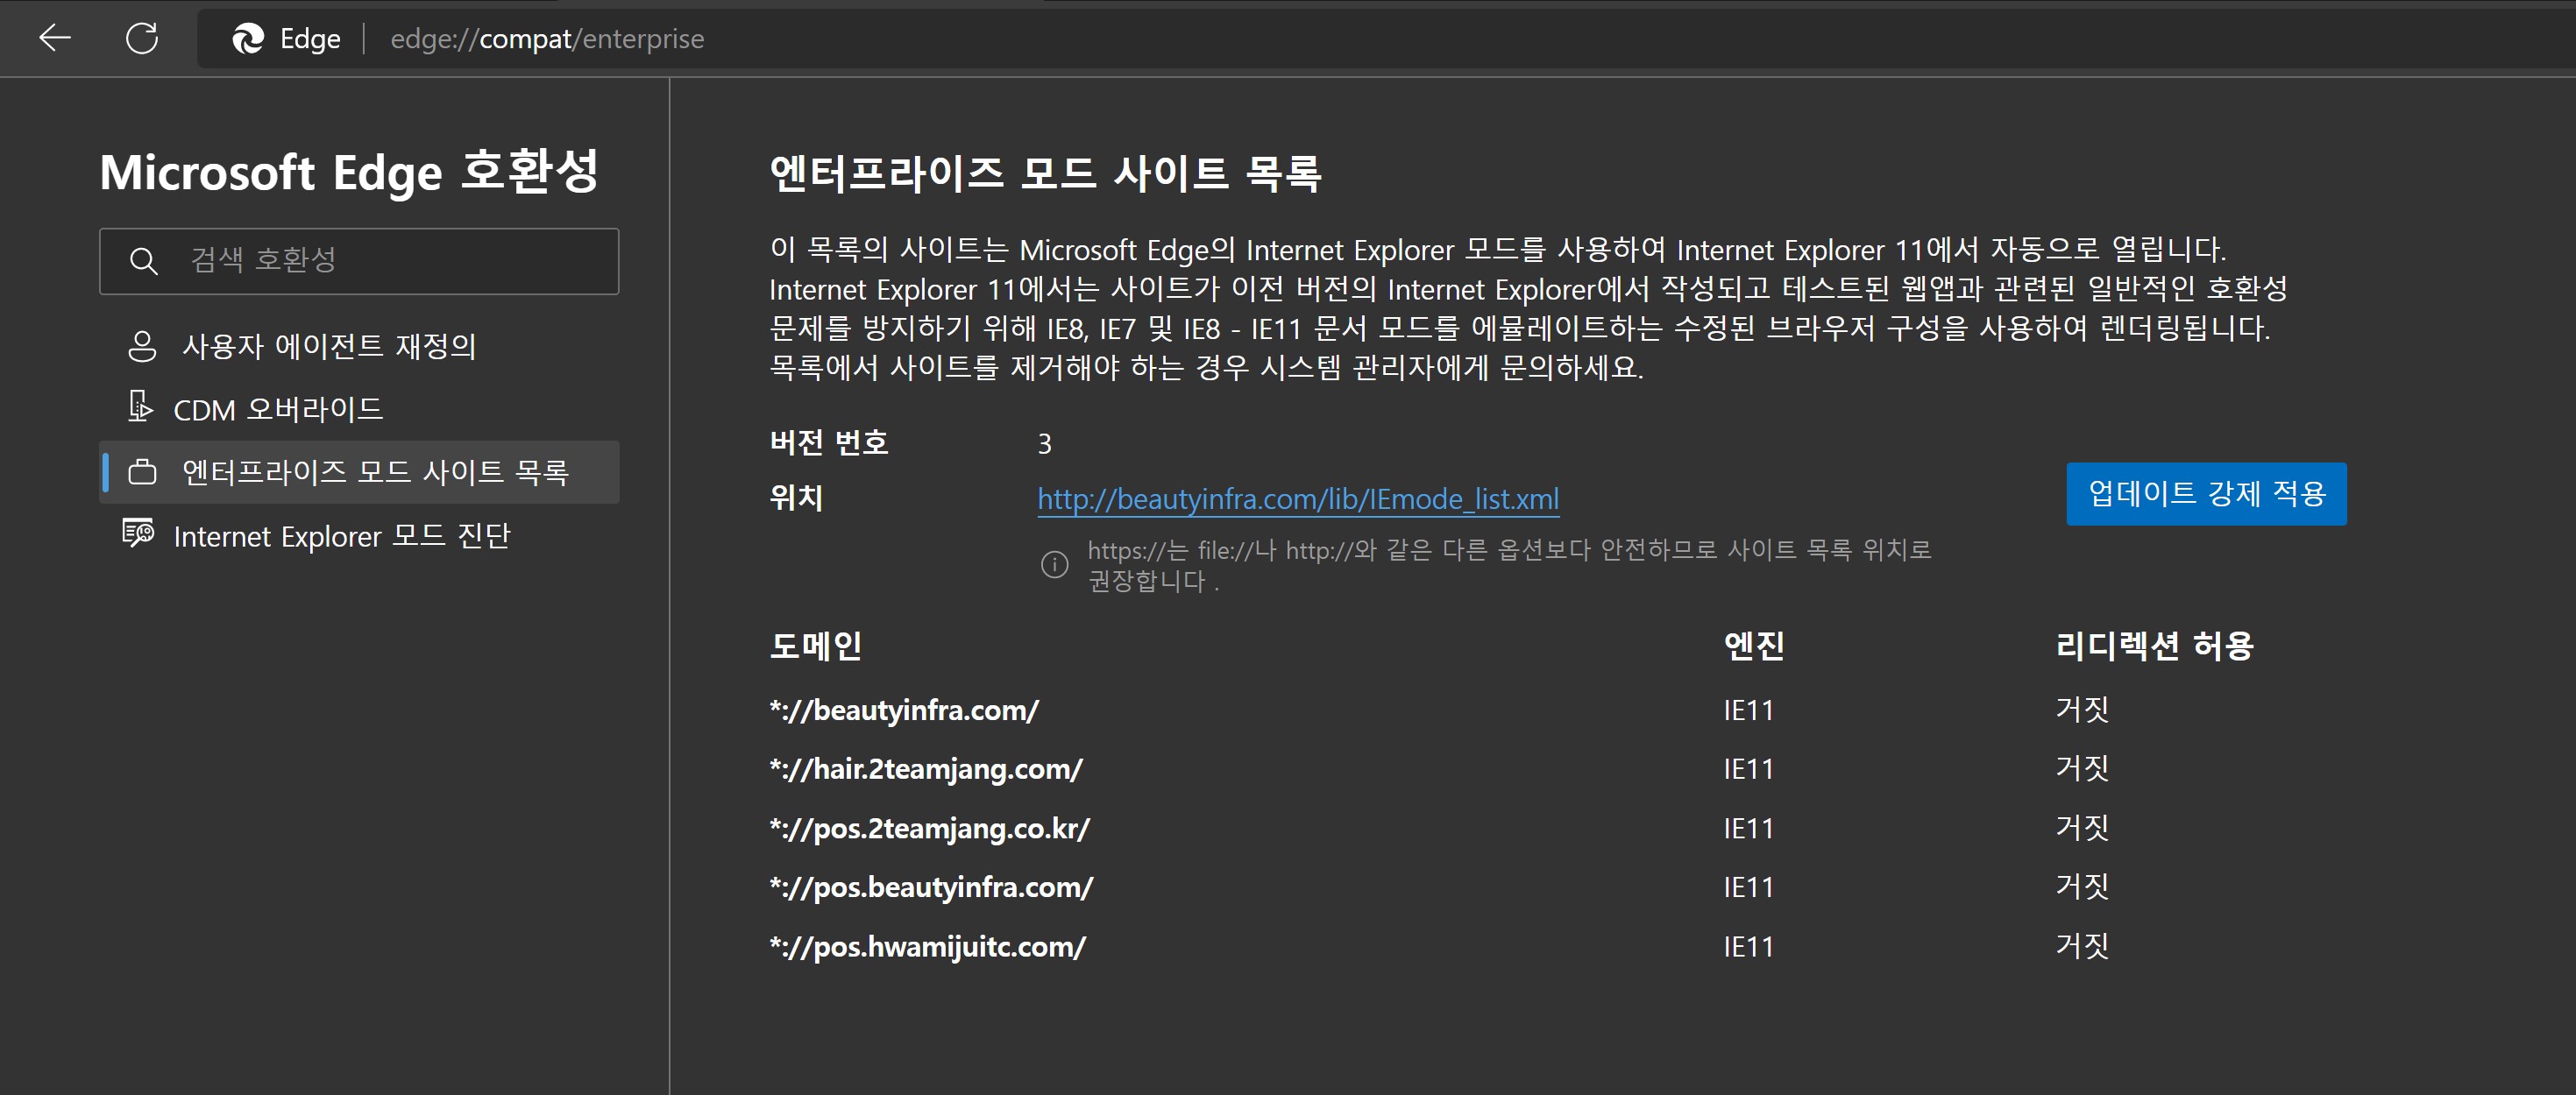This screenshot has width=2576, height=1095.
Task: Click the user icon beside 사용자 에이전트 재정의
Action: coord(143,346)
